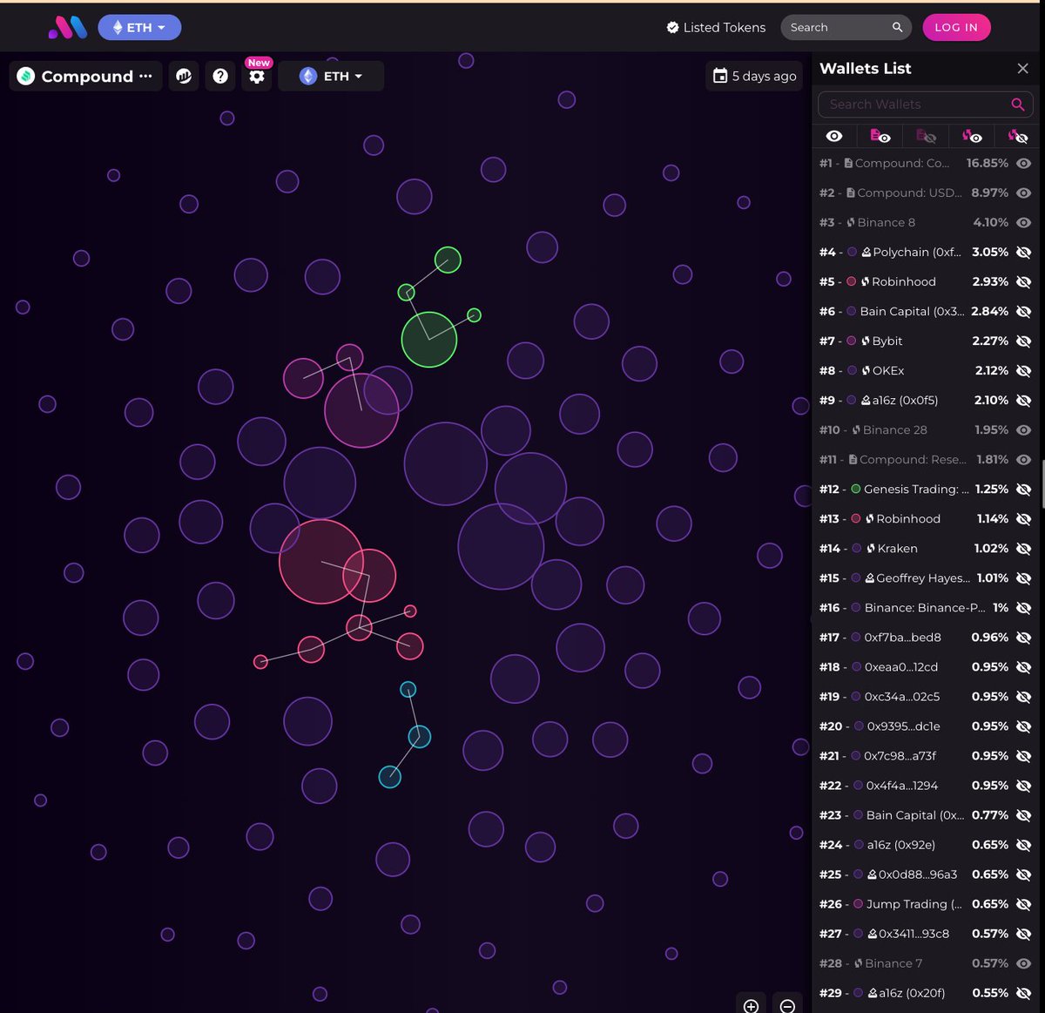Select the #16 Binance: Binance-P... wallet row
Viewport: 1045px width, 1013px height.
click(x=925, y=607)
